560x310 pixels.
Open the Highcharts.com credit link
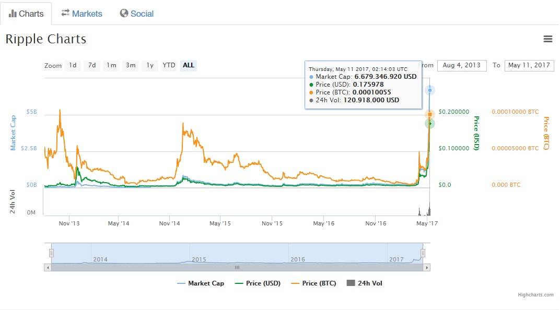[x=536, y=295]
